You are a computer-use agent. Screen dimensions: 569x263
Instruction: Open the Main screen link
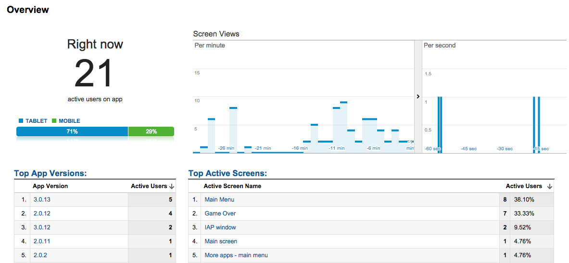tap(221, 241)
